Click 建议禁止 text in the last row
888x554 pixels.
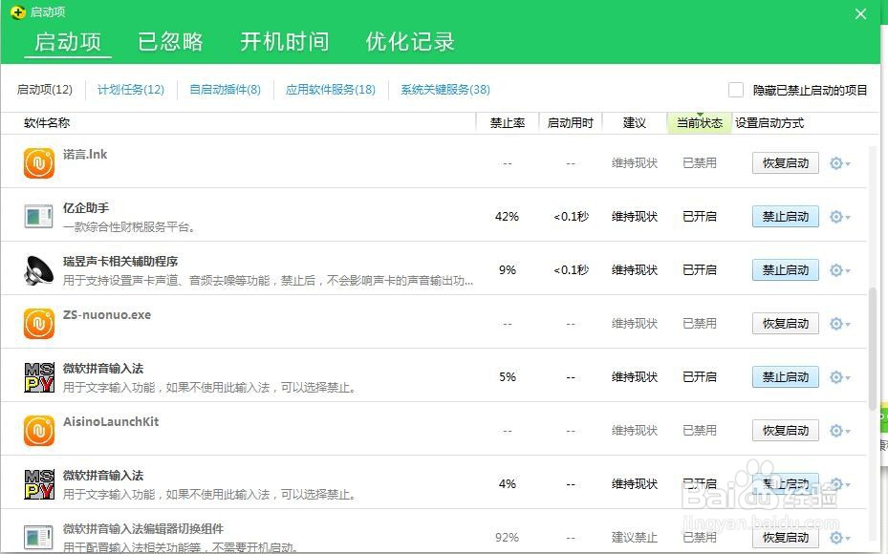pyautogui.click(x=635, y=538)
